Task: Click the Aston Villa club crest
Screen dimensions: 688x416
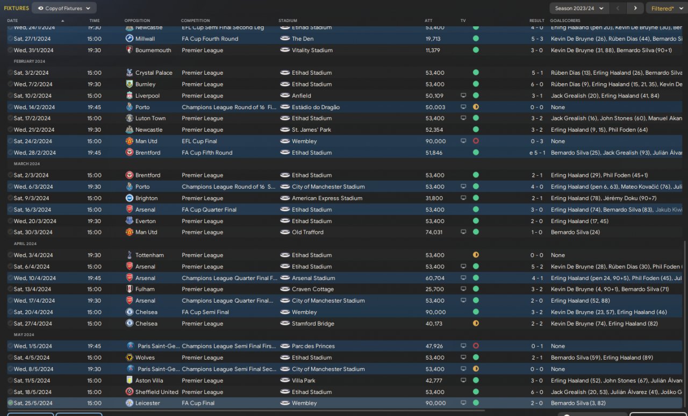Action: (x=129, y=381)
